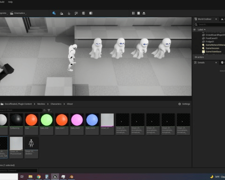225x180 pixels.
Task: Open the Cinematics dropdown
Action: tap(18, 13)
